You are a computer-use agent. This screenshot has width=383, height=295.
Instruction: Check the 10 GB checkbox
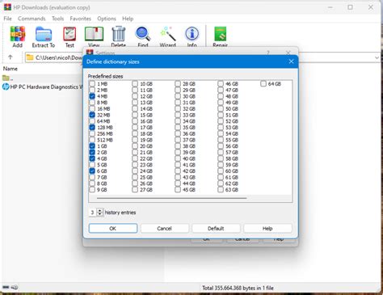click(x=135, y=84)
